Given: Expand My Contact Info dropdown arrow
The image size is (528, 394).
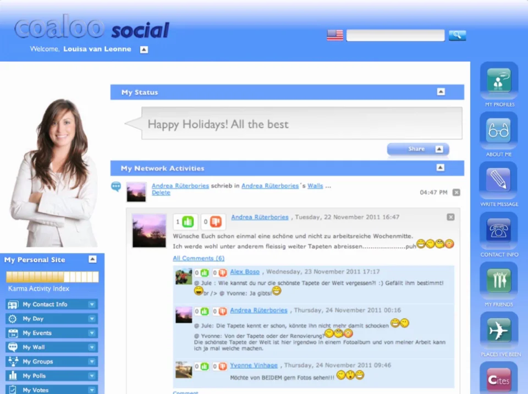Looking at the screenshot, I should (x=92, y=305).
